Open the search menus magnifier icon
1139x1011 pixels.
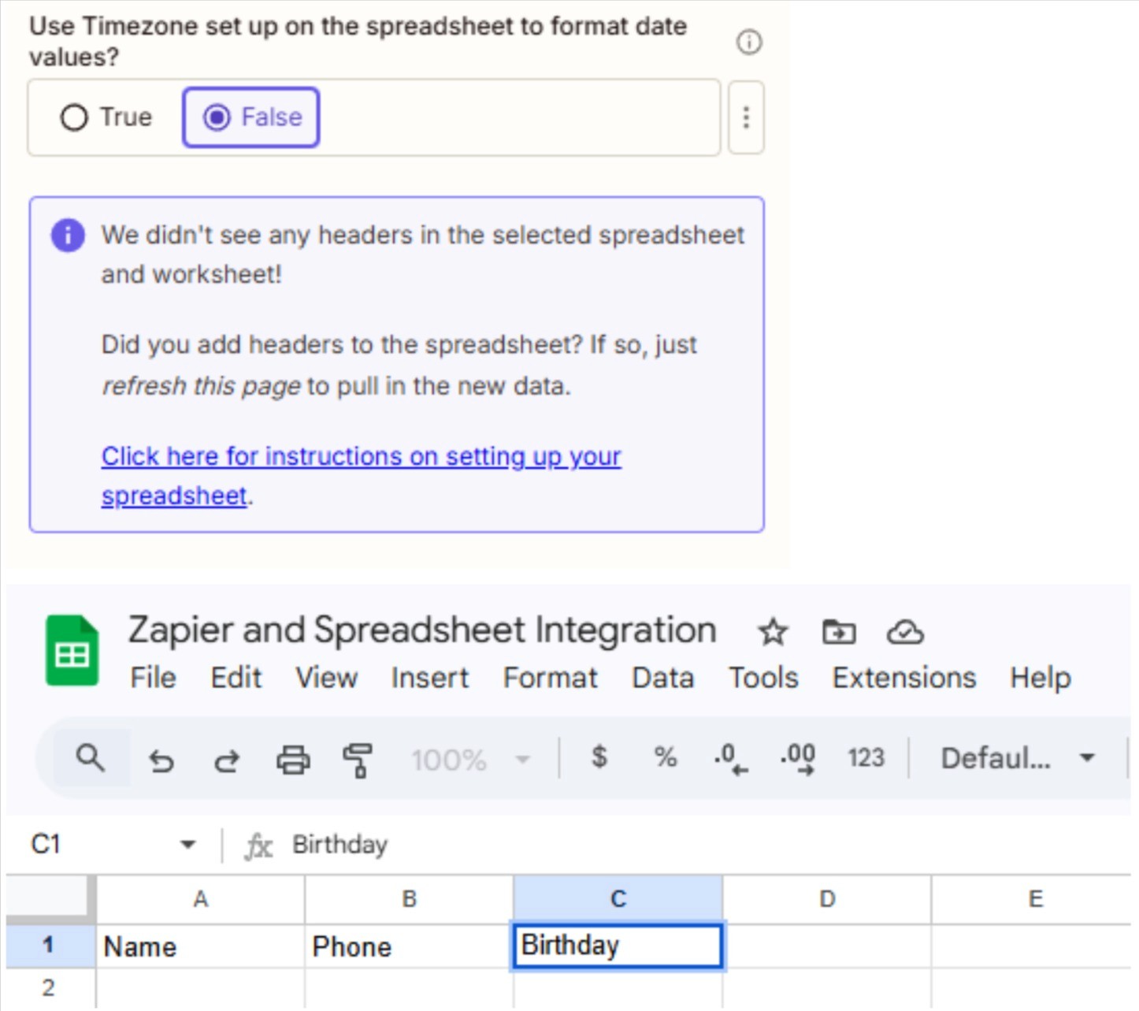91,758
